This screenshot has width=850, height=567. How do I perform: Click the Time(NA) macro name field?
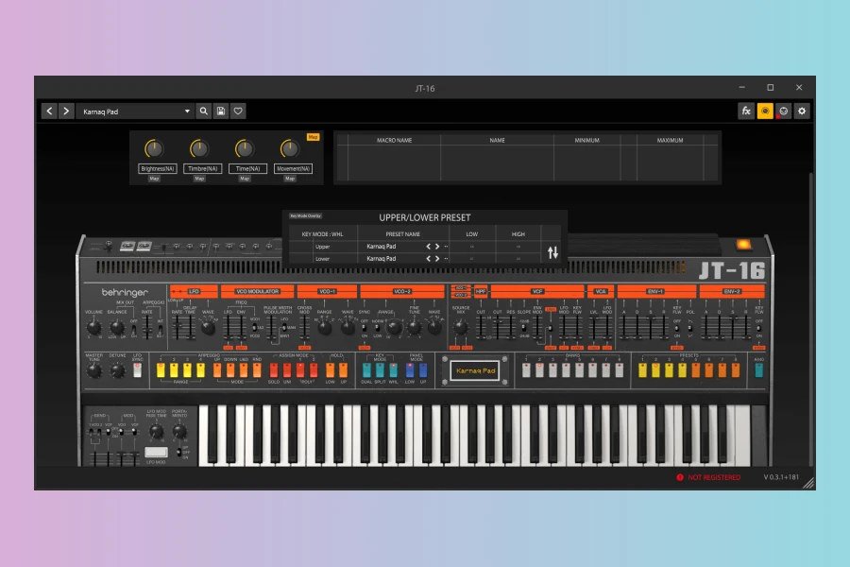pyautogui.click(x=247, y=169)
